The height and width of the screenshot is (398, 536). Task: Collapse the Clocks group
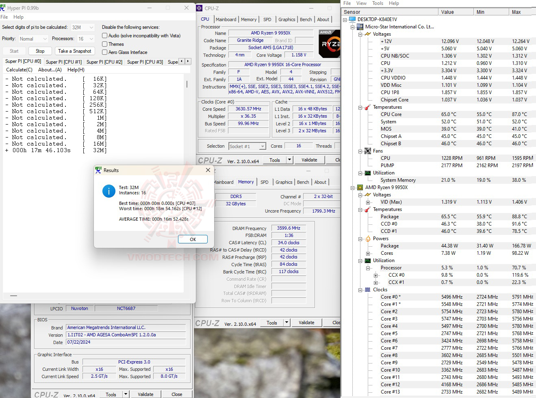pyautogui.click(x=360, y=290)
